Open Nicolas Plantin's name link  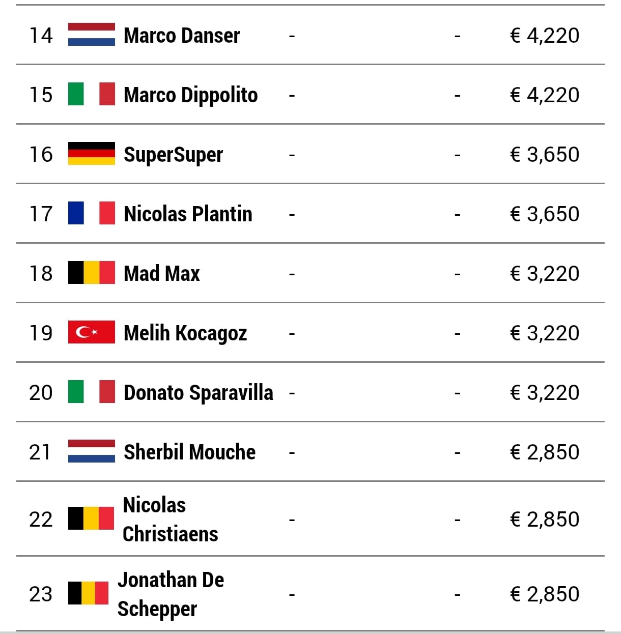tap(188, 214)
